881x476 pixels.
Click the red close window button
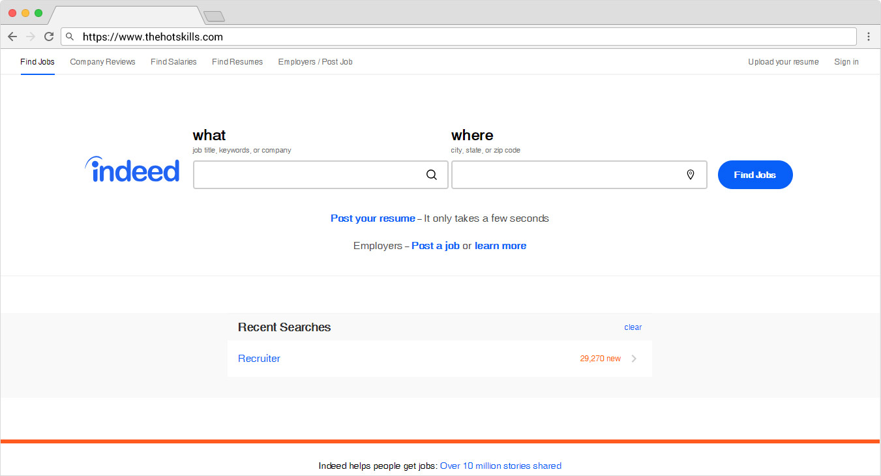(12, 13)
